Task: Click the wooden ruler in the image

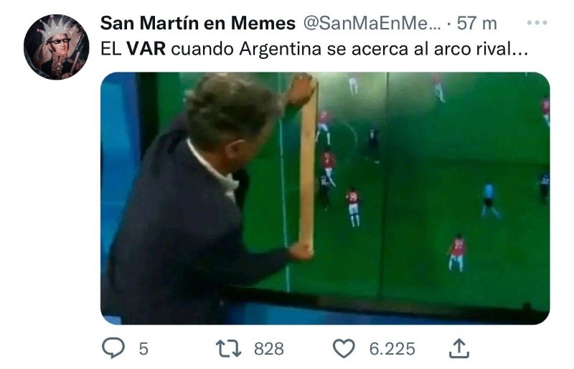Action: (308, 165)
